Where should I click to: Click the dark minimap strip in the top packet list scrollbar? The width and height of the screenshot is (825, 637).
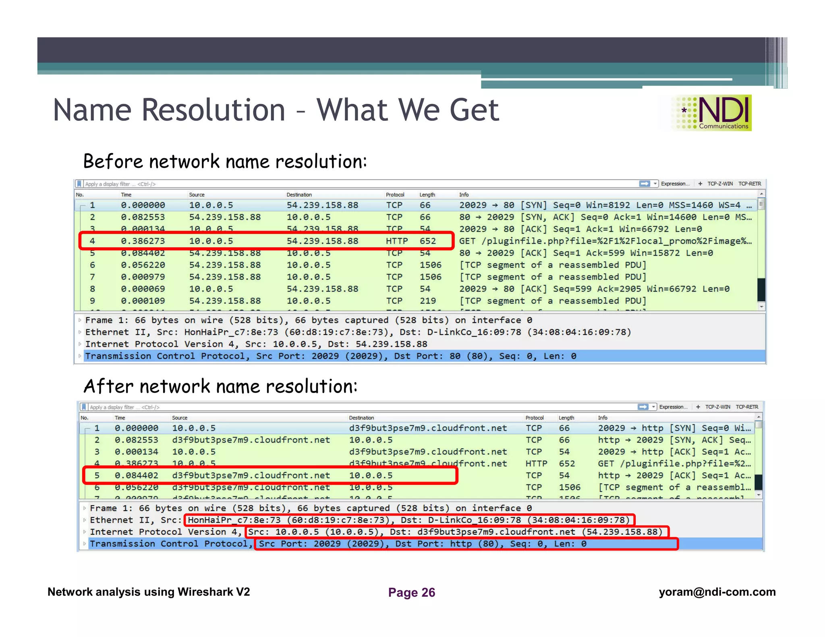[761, 290]
